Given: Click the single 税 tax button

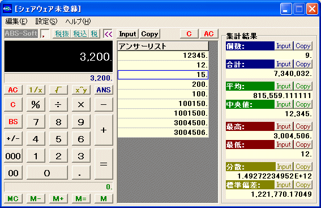Looking at the screenshot, I should coord(94,34).
